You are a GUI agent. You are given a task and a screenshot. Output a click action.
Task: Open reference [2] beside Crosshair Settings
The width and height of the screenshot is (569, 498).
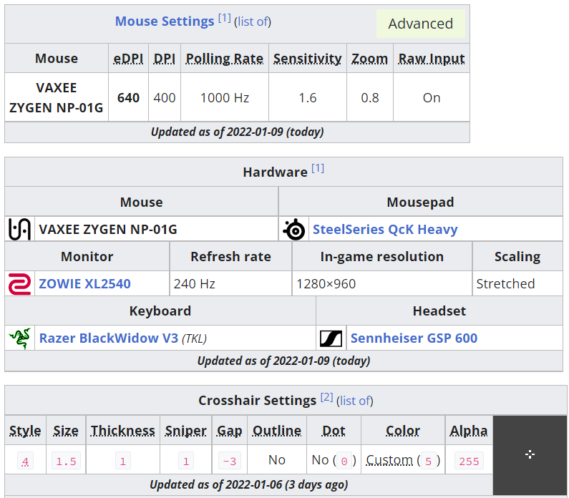tap(326, 397)
